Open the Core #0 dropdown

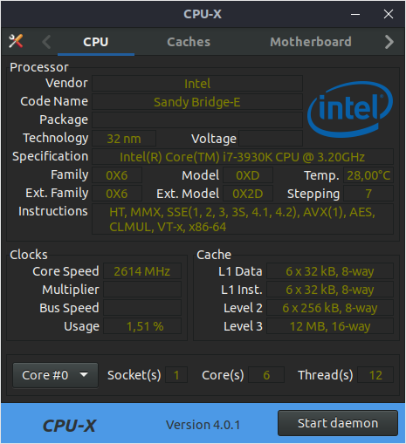[x=55, y=375]
